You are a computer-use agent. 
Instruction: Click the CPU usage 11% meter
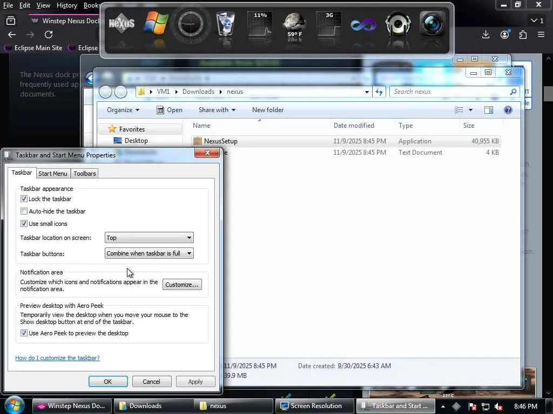pyautogui.click(x=260, y=24)
